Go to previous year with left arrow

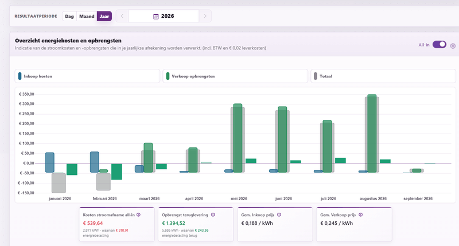point(122,16)
